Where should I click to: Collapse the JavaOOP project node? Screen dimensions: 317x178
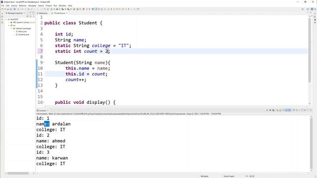pos(6,19)
